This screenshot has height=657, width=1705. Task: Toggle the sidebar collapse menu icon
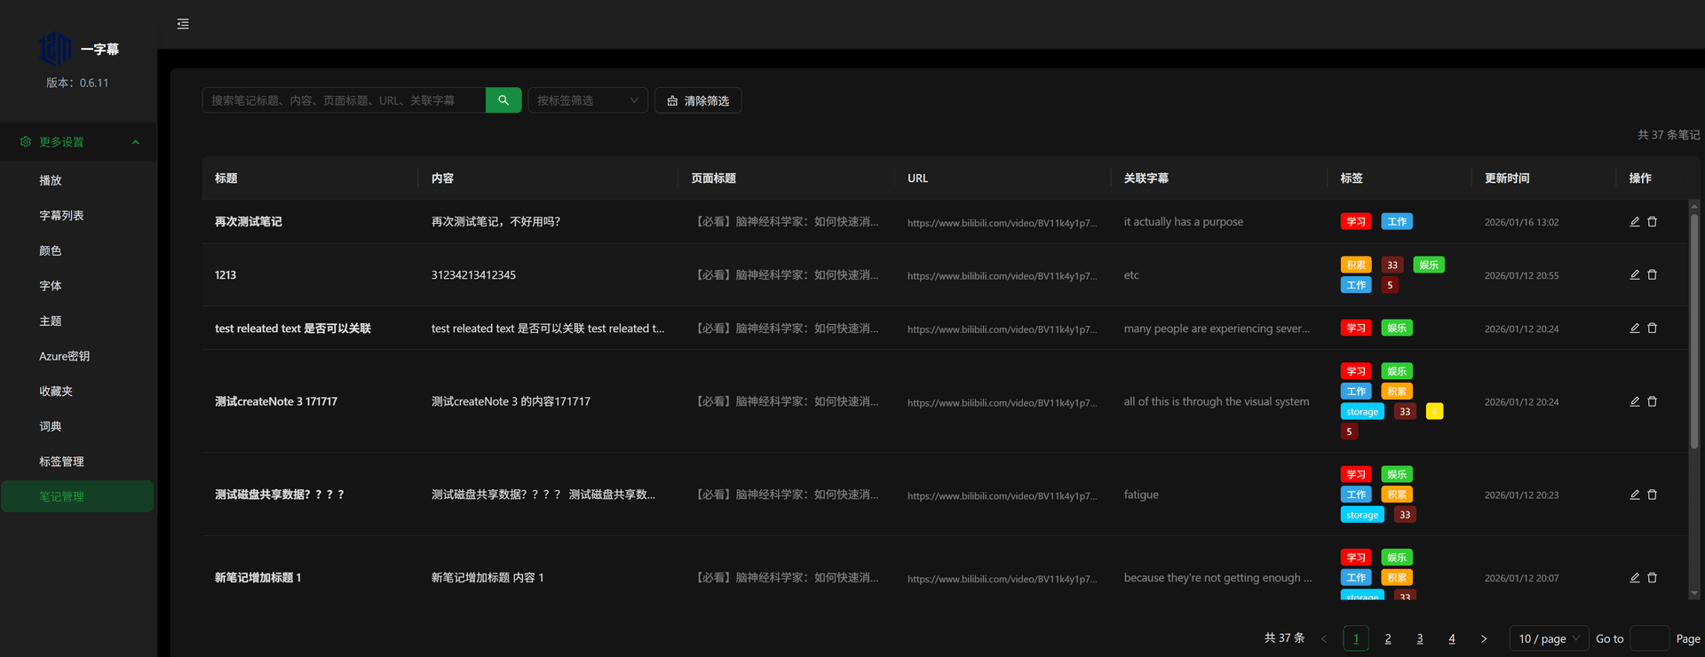[x=183, y=24]
